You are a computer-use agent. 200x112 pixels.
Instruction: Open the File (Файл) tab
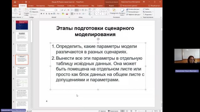pyautogui.click(x=15, y=6)
